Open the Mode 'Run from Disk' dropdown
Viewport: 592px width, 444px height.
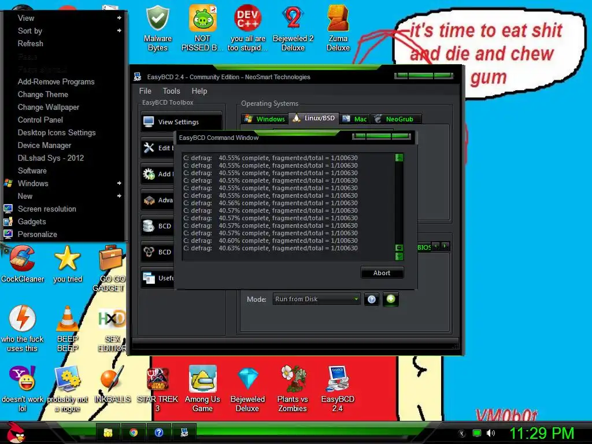[x=316, y=299]
